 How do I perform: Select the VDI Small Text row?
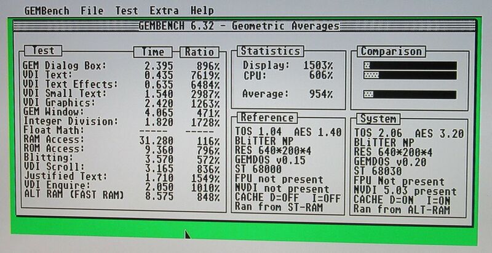[121, 94]
